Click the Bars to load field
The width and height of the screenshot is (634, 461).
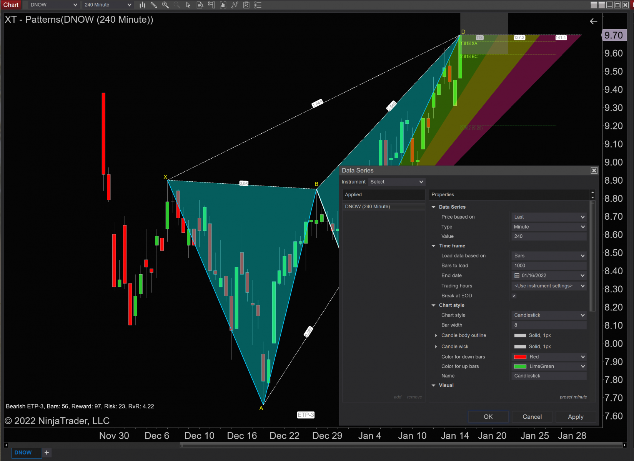click(549, 266)
